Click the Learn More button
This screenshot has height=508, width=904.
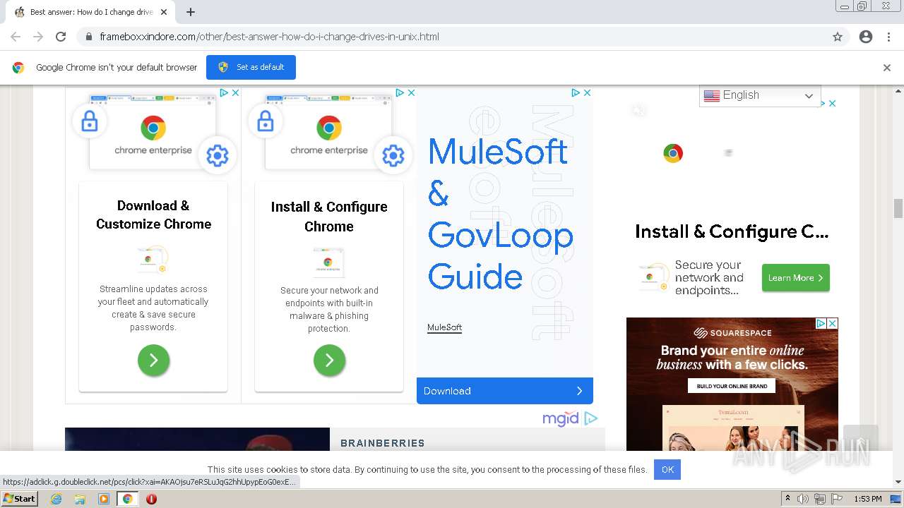pyautogui.click(x=795, y=278)
